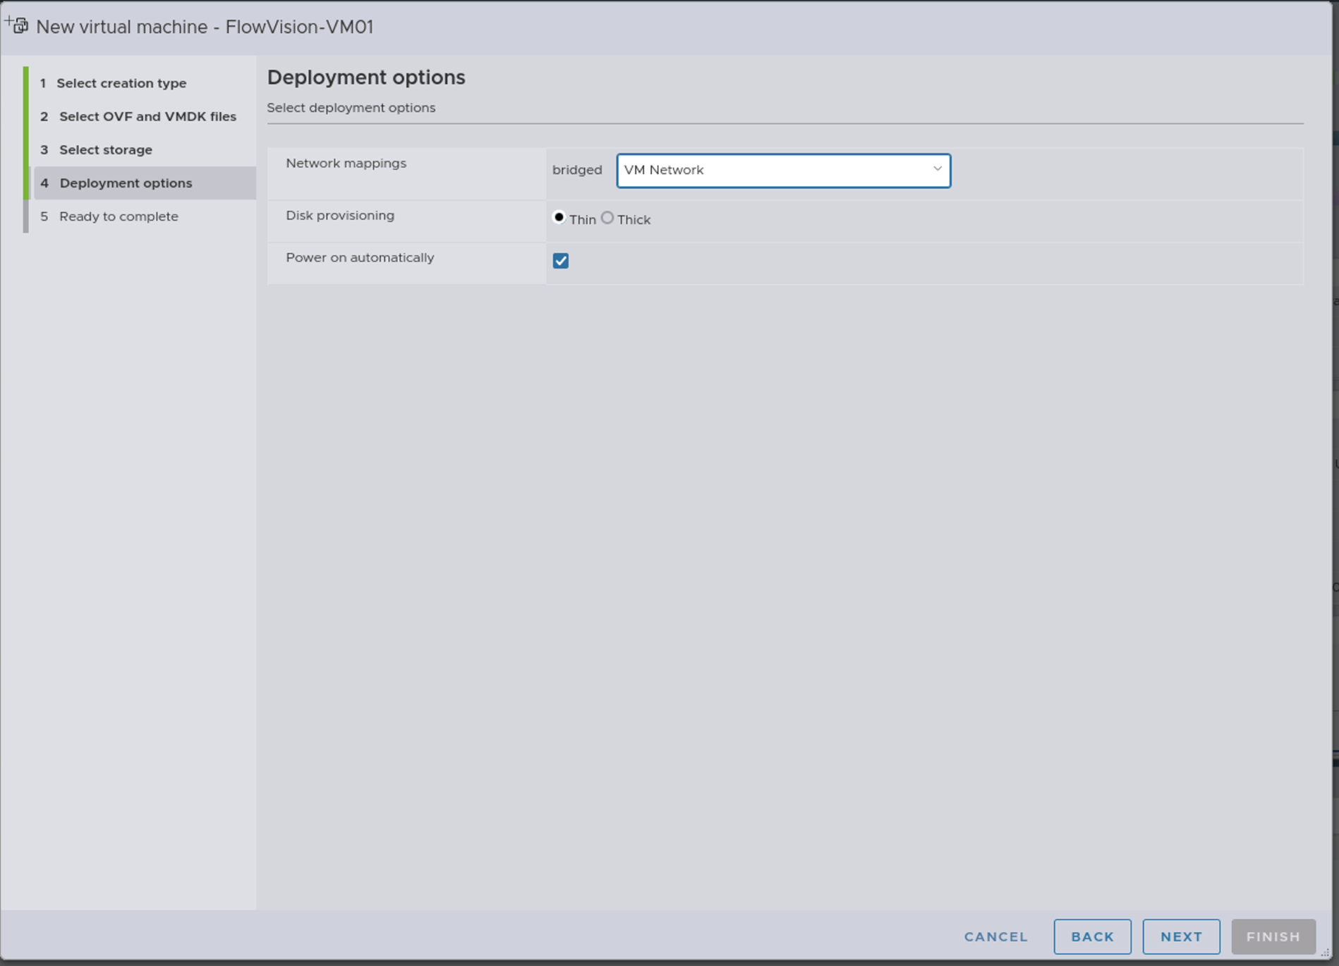Go to step 1 Select creation type
Viewport: 1339px width, 966px height.
pos(121,83)
